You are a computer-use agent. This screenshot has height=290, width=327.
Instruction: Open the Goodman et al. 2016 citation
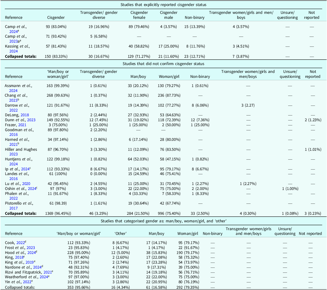pyautogui.click(x=14, y=135)
